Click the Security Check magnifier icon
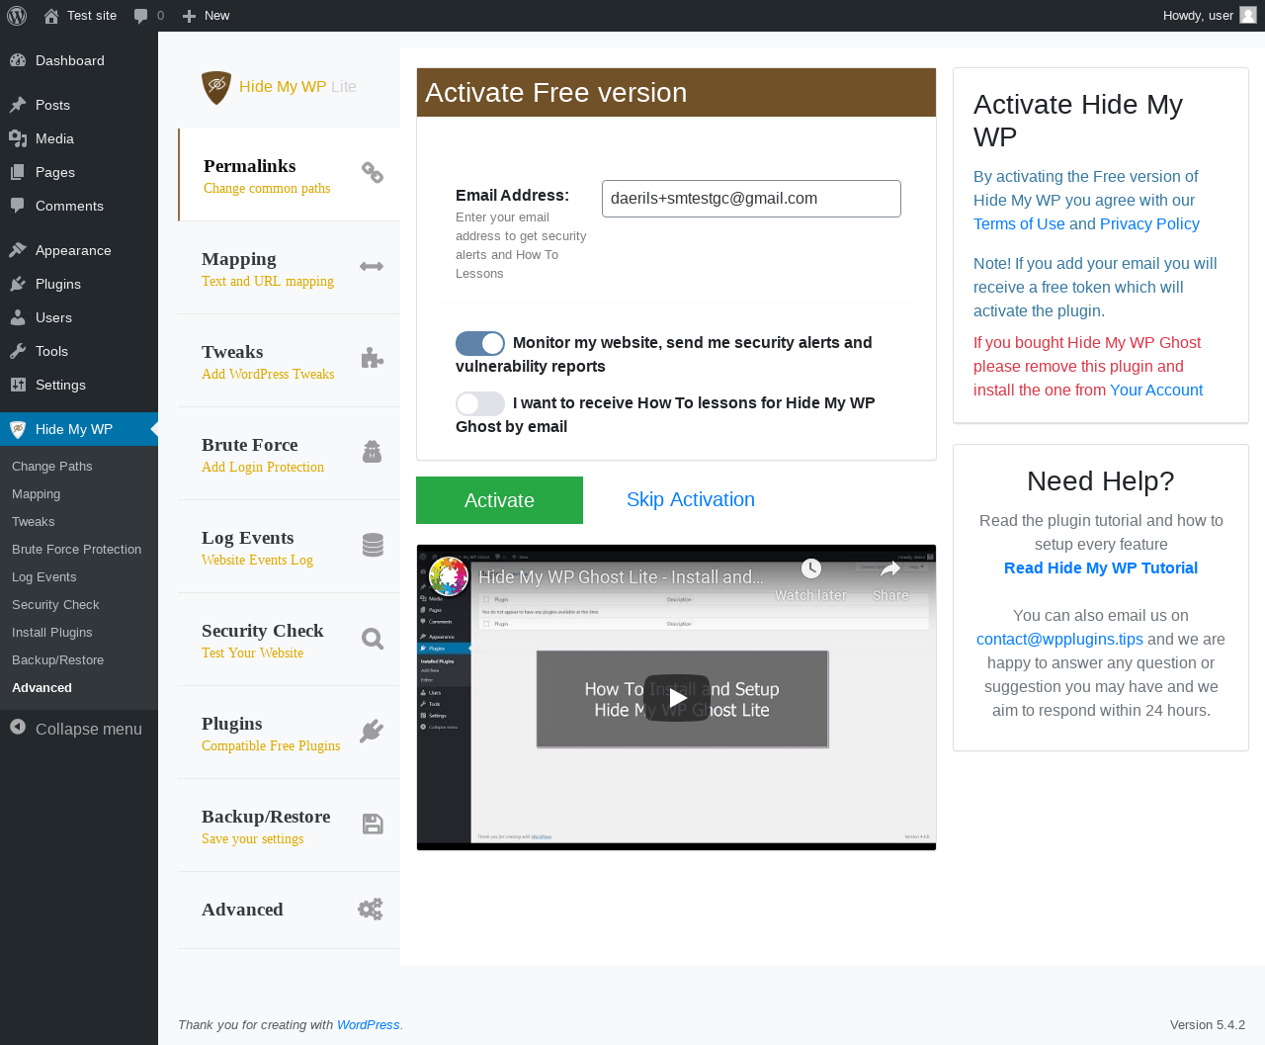 pyautogui.click(x=373, y=639)
